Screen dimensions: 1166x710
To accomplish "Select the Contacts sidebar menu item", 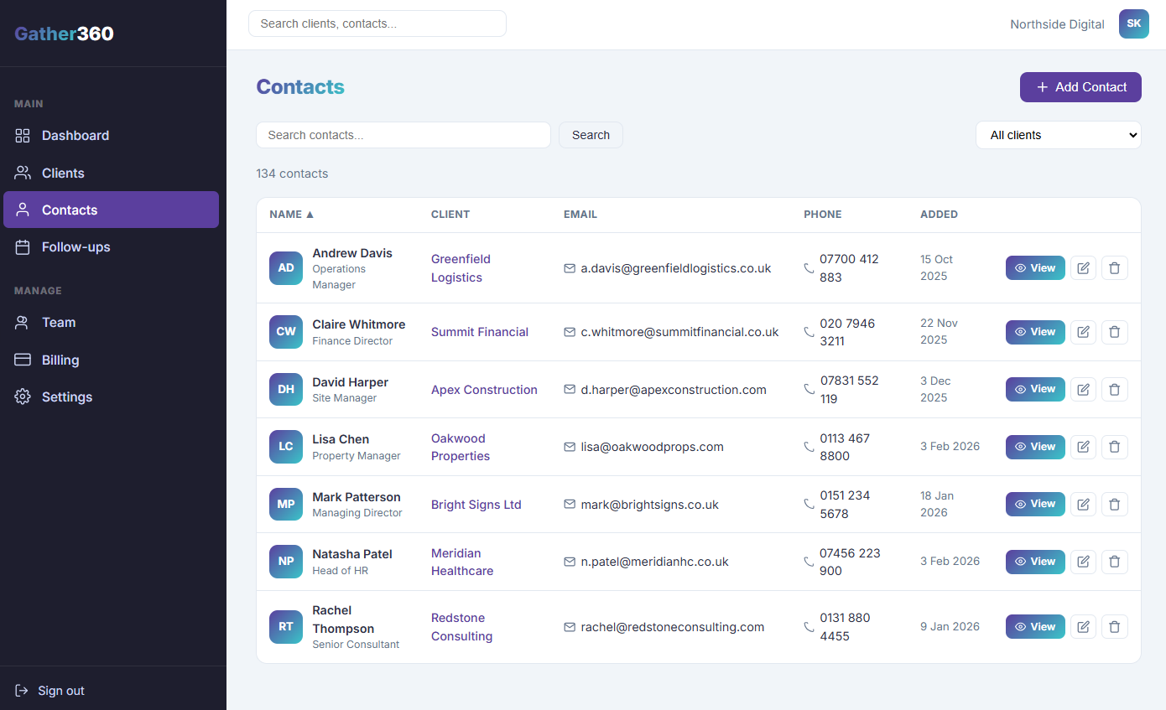I will click(x=70, y=210).
